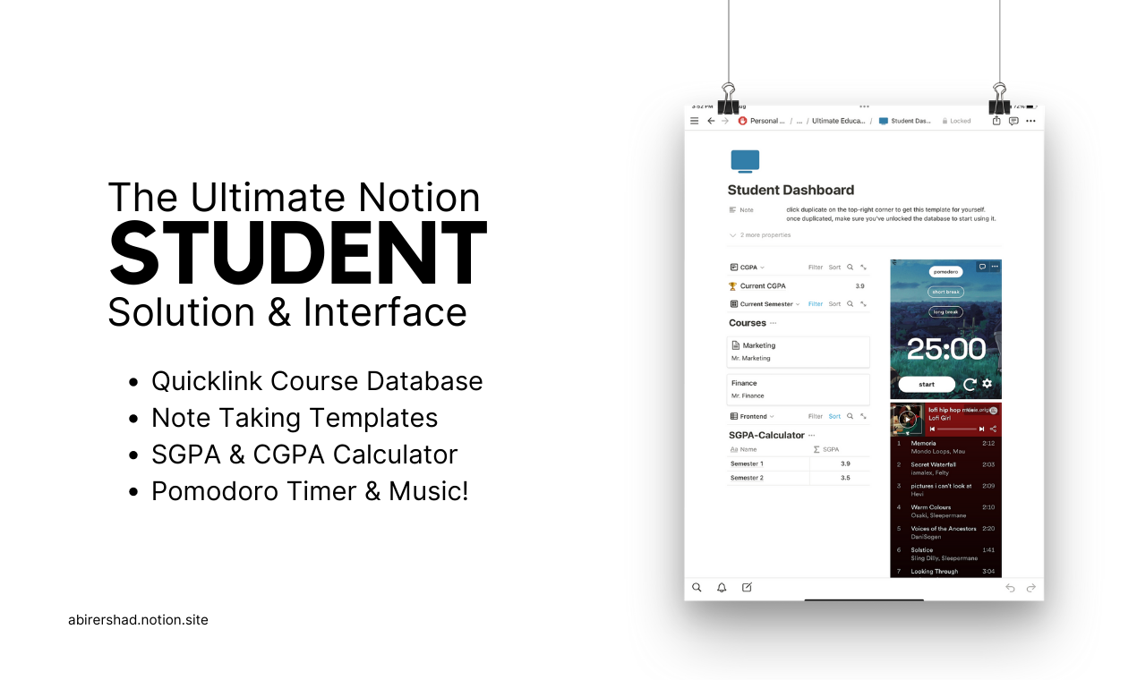Open the Personal workspace breadcrumb
This screenshot has height=680, width=1137.
761,121
